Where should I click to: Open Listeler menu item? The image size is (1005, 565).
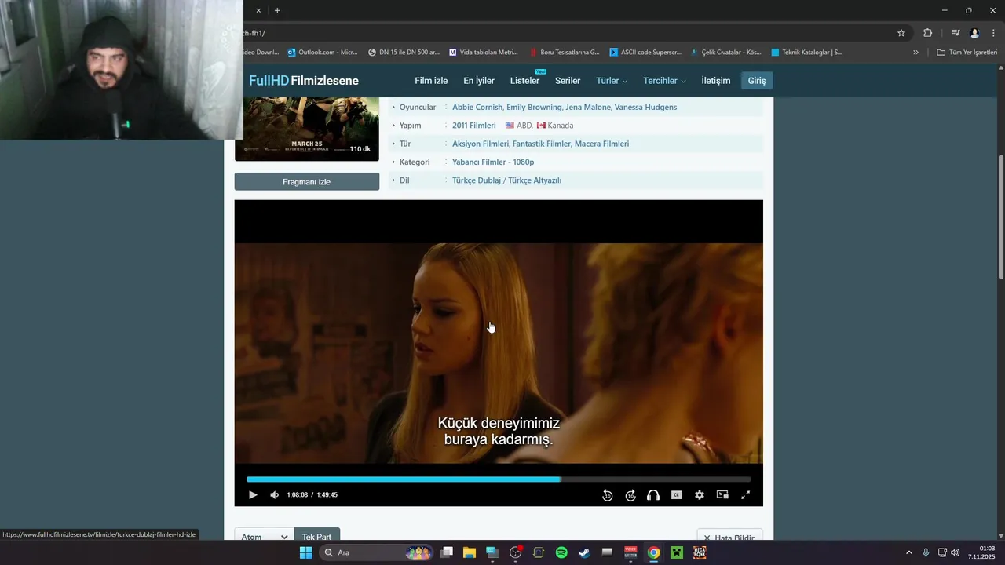click(x=524, y=81)
